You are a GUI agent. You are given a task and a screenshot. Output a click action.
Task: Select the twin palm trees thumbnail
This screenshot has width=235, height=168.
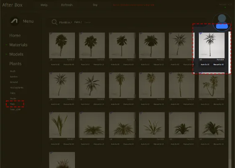point(211,85)
